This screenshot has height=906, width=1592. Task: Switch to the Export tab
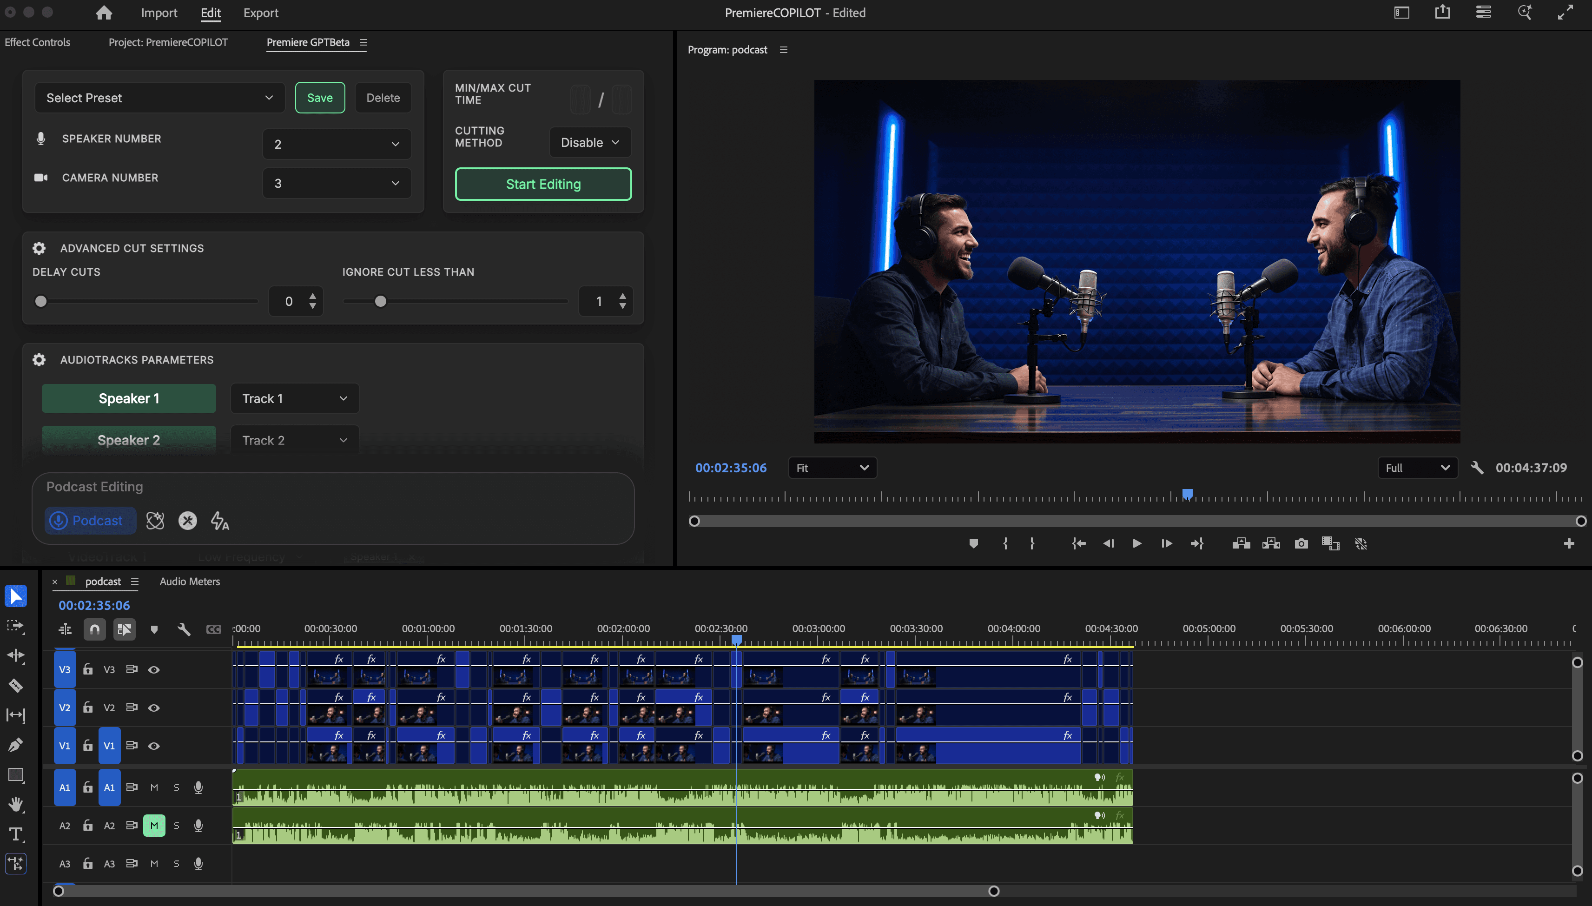pyautogui.click(x=260, y=13)
